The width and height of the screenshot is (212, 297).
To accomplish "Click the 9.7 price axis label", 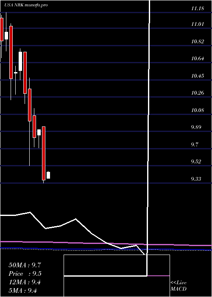I will coord(195,145).
